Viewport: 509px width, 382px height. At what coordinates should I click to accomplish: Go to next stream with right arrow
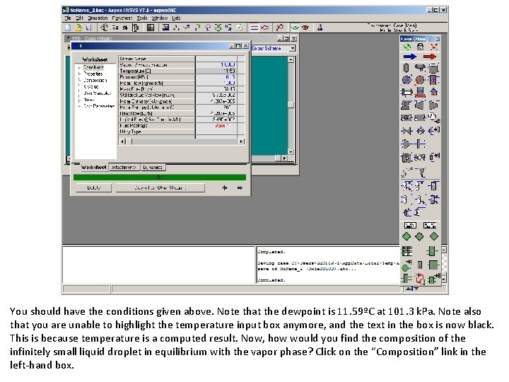240,187
